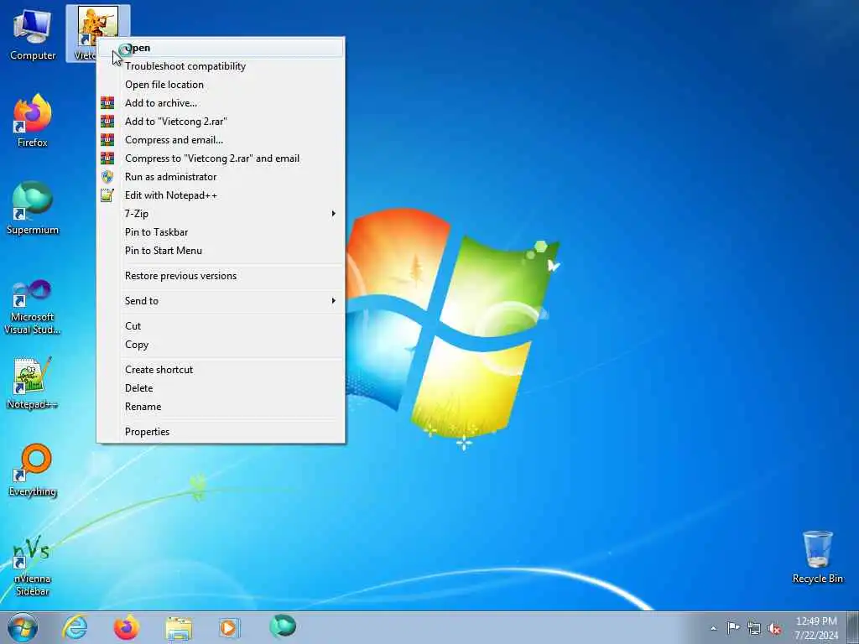Choose Compress and email...
Screen dimensions: 859x644
[221, 140]
